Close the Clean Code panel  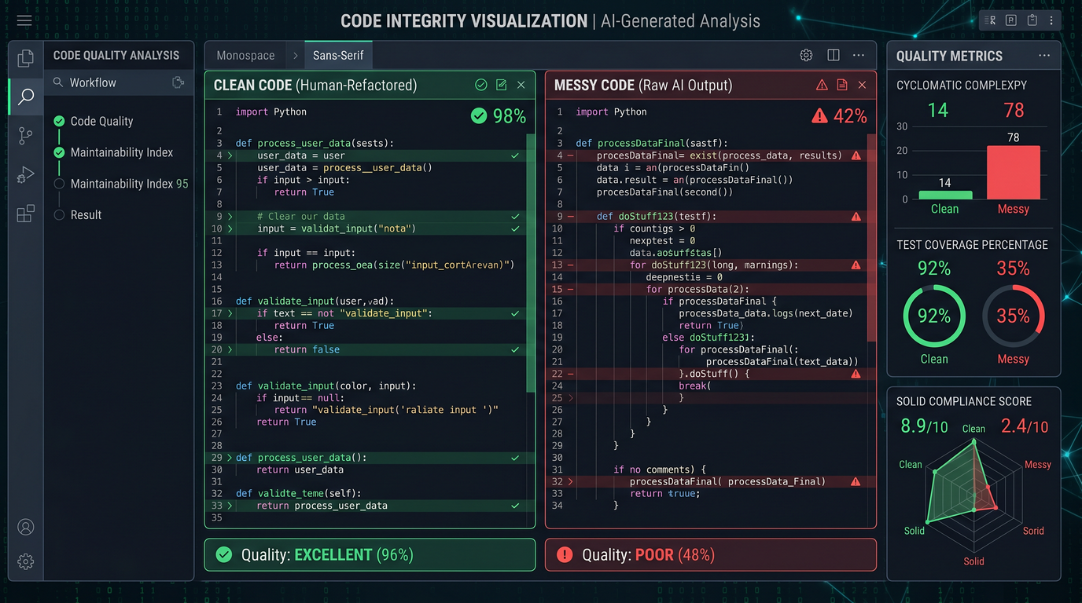(x=521, y=85)
